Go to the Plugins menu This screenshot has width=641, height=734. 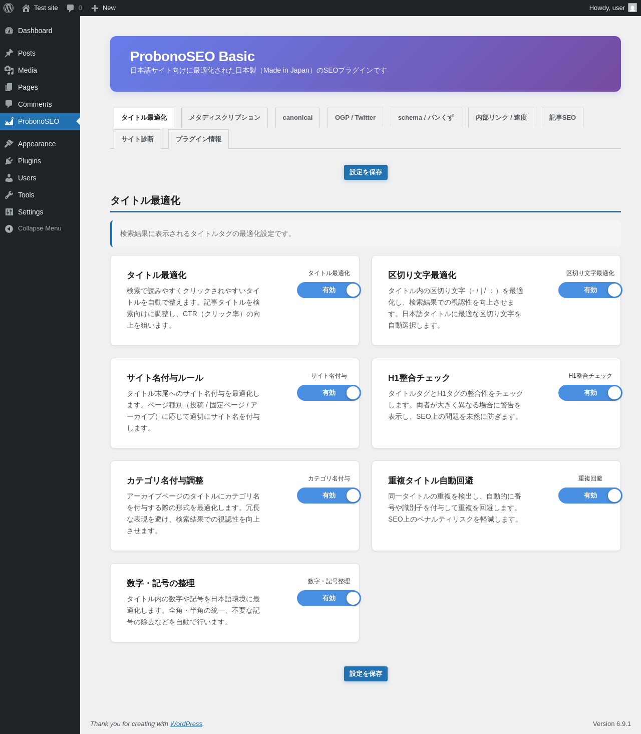coord(40,161)
